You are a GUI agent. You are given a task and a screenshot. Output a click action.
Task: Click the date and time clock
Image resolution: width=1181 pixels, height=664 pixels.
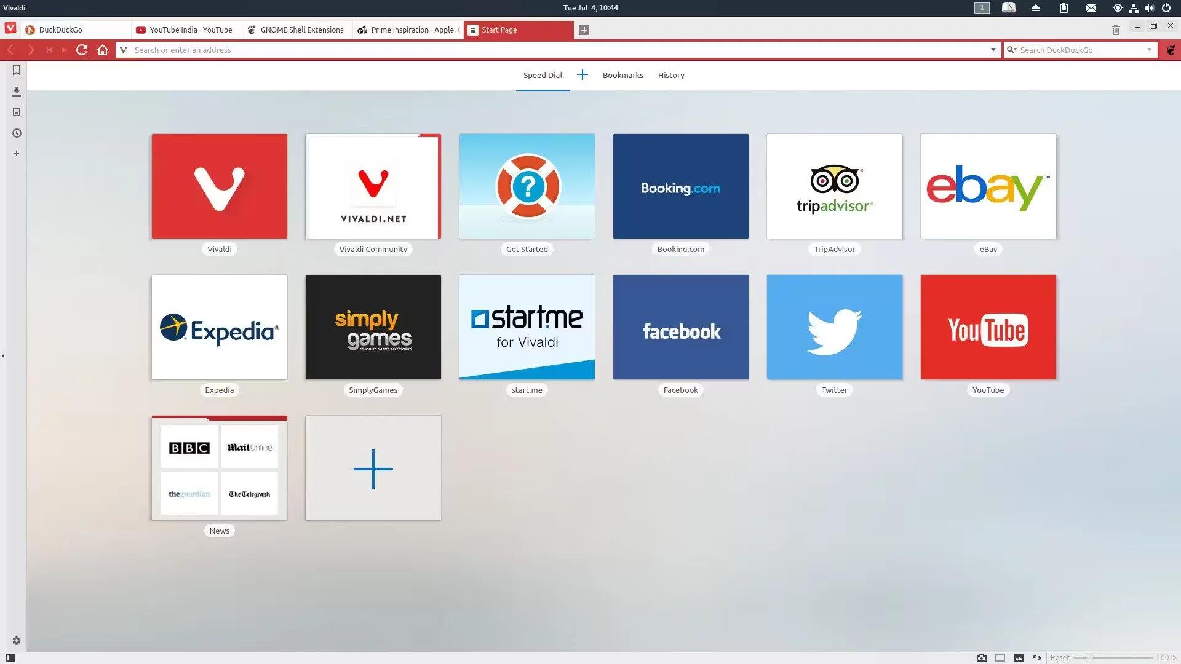tap(590, 8)
